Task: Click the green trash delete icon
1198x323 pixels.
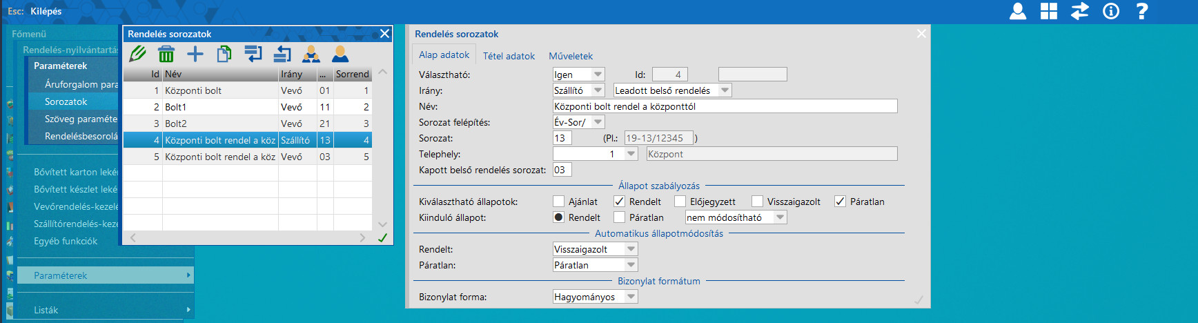Action: [x=166, y=54]
